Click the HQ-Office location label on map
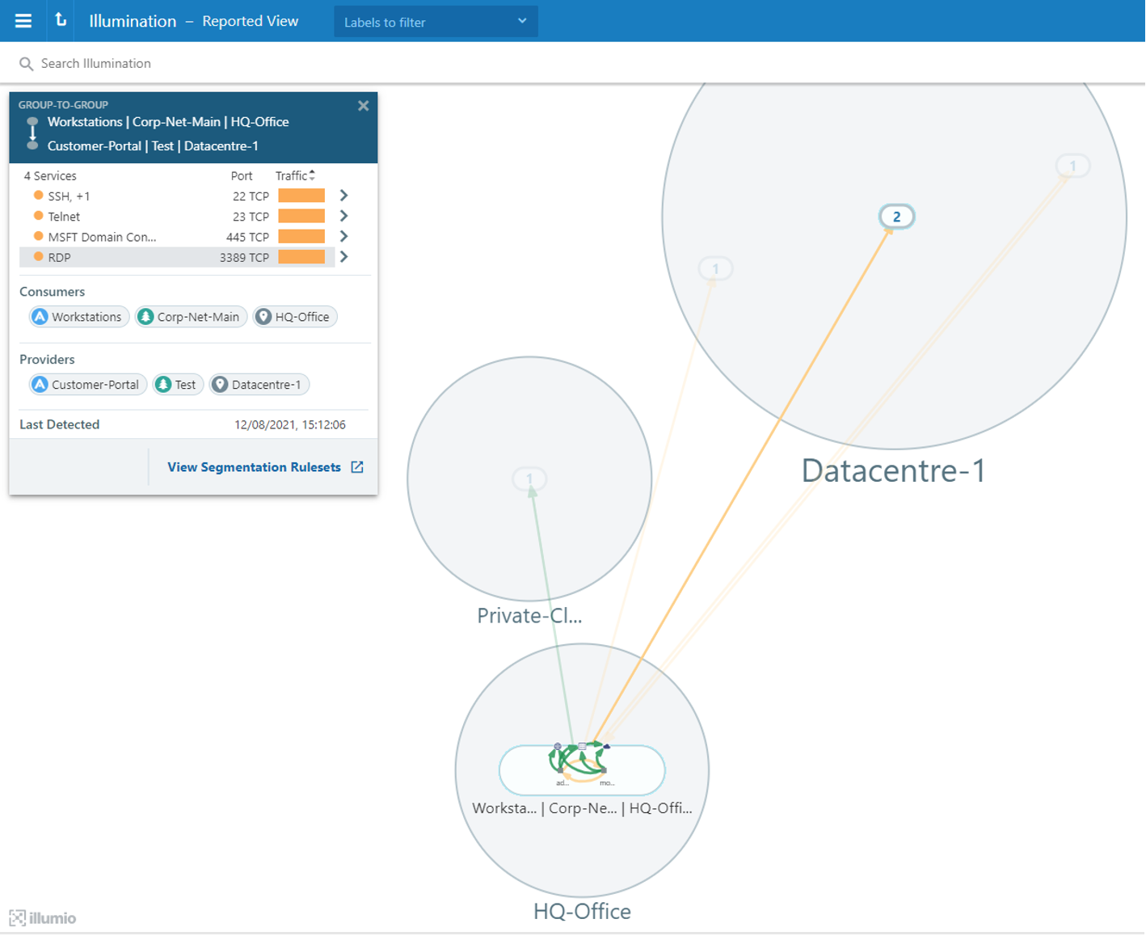The width and height of the screenshot is (1146, 936). (582, 912)
